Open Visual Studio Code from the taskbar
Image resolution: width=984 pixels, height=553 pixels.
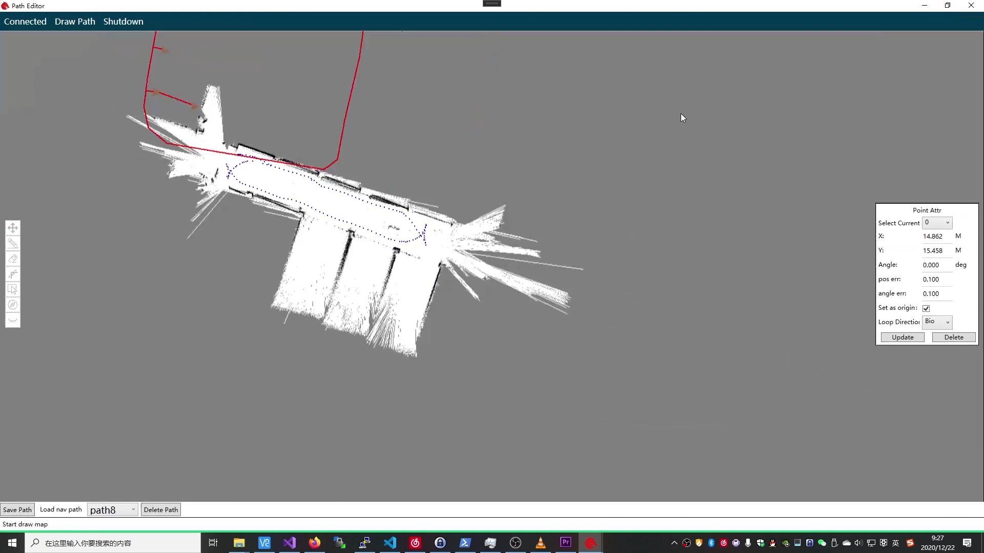pos(390,543)
